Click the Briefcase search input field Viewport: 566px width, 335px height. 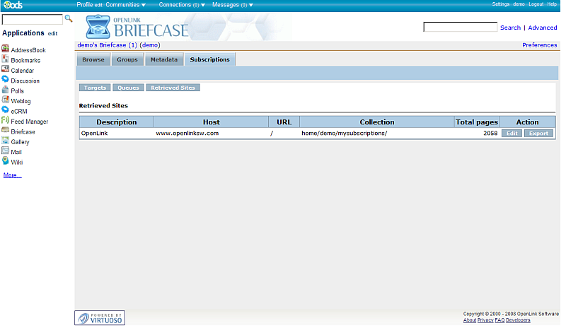[x=460, y=28]
